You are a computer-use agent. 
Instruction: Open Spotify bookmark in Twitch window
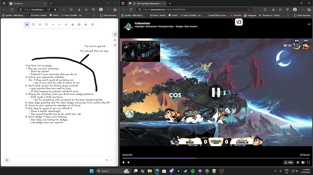pos(132,15)
